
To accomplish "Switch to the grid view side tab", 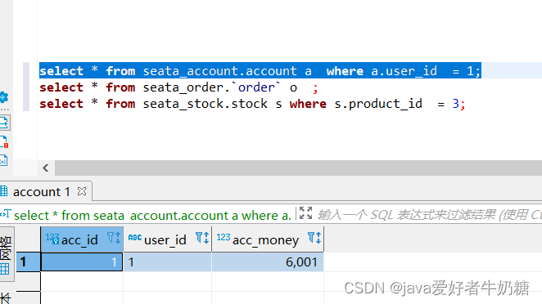I will 7,254.
